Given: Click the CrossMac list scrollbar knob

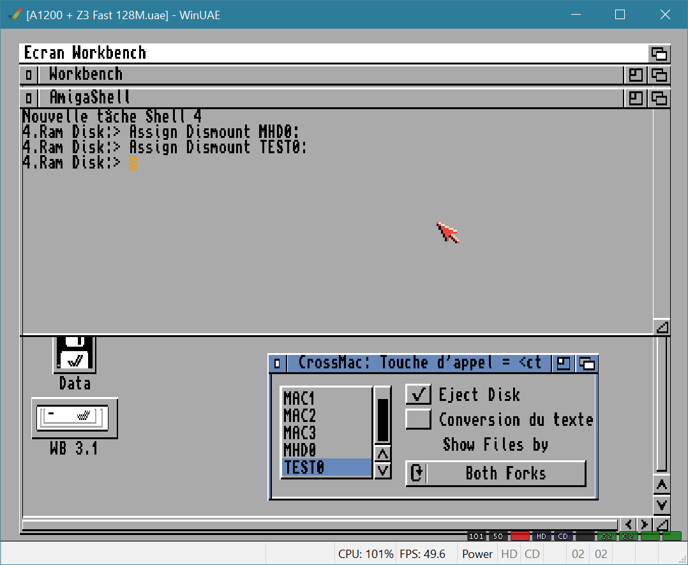Looking at the screenshot, I should pyautogui.click(x=383, y=420).
